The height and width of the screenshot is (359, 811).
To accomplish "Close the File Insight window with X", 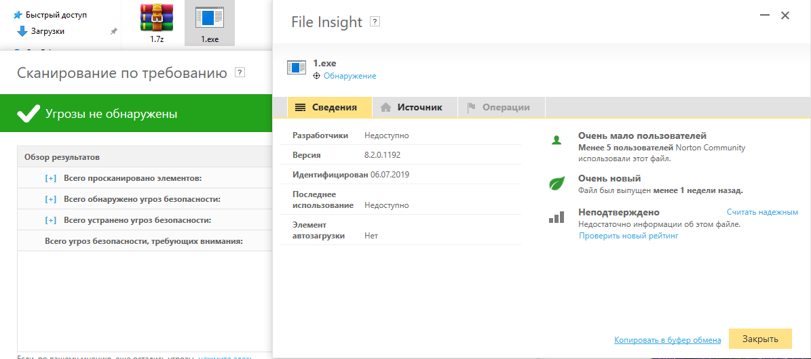I will click(x=785, y=16).
